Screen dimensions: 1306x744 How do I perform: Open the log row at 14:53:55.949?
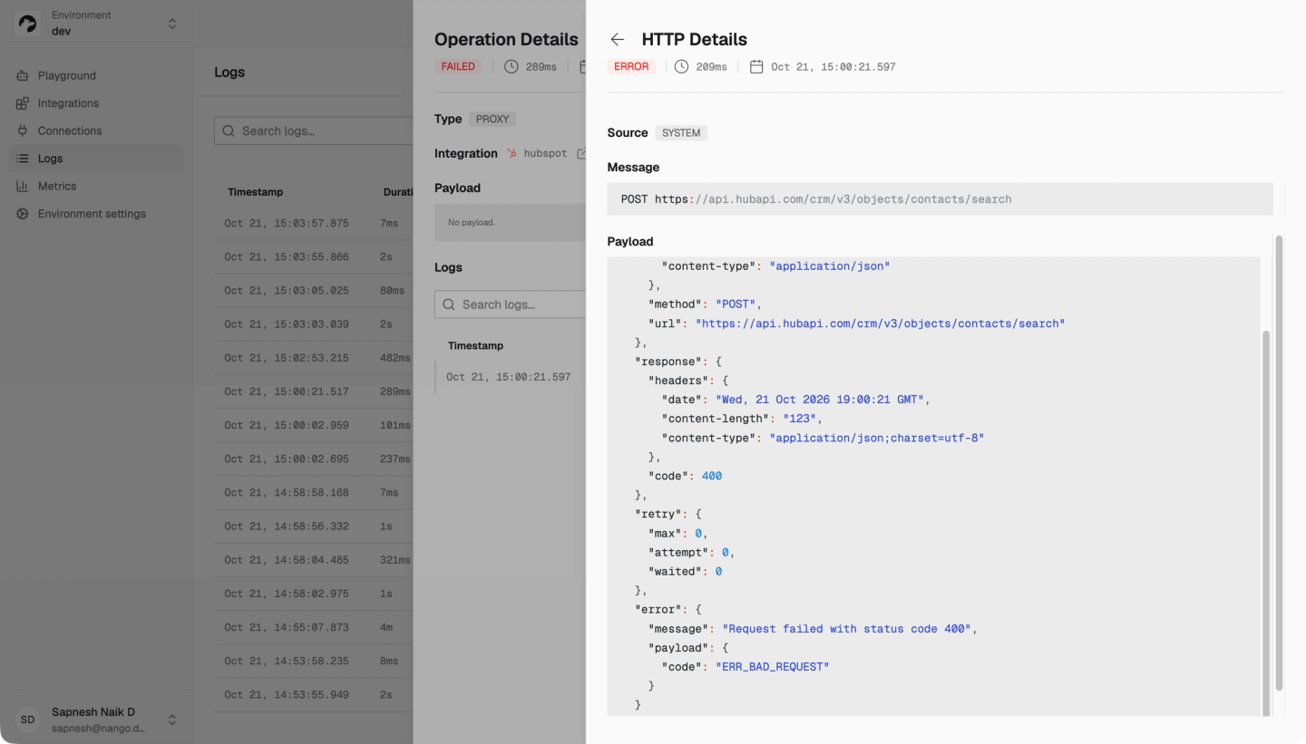click(x=314, y=695)
